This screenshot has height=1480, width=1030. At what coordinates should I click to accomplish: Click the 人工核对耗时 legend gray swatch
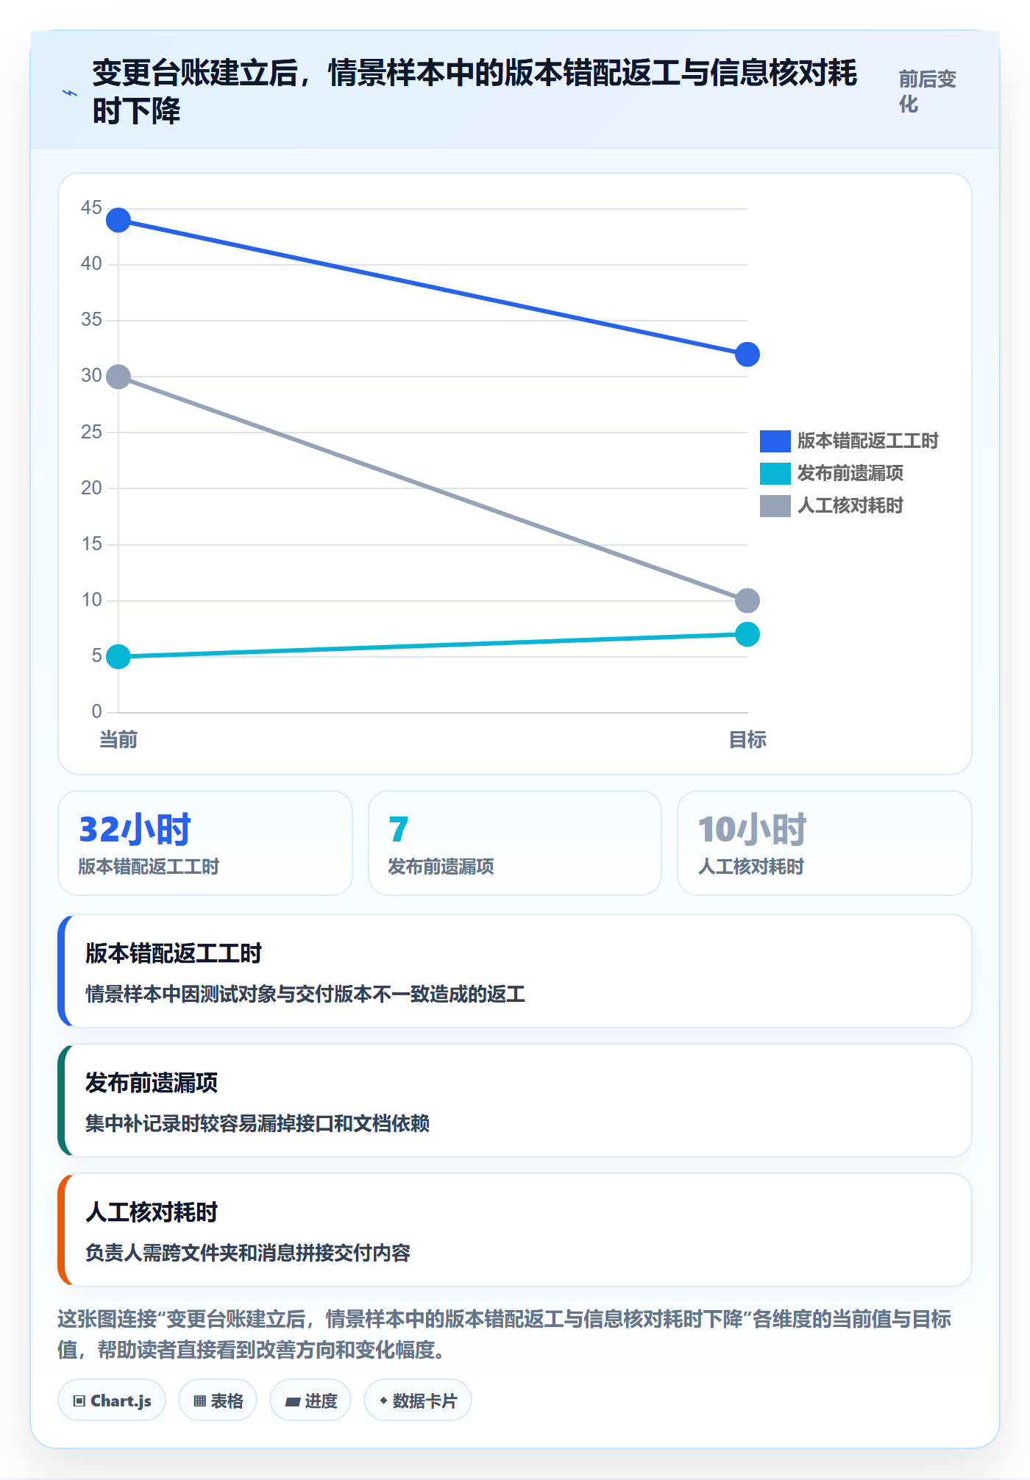tap(775, 505)
